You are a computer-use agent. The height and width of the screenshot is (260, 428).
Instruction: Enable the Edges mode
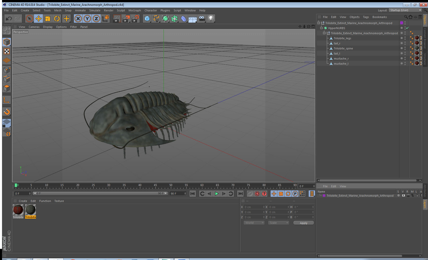7,79
